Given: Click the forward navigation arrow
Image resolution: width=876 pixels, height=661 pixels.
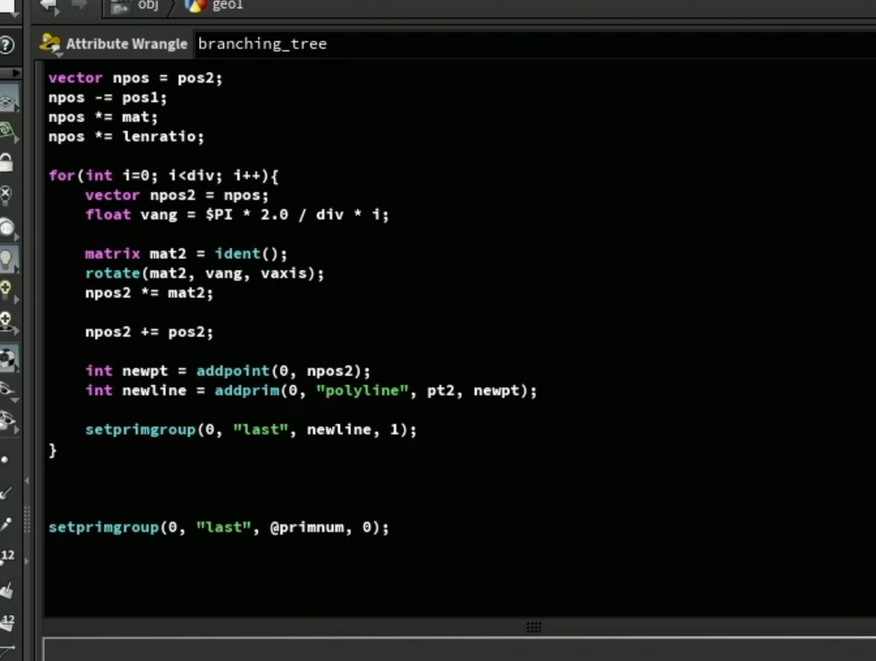Looking at the screenshot, I should [80, 6].
